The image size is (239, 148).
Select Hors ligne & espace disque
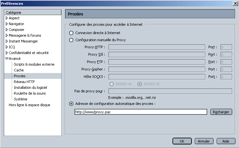tap(29, 105)
